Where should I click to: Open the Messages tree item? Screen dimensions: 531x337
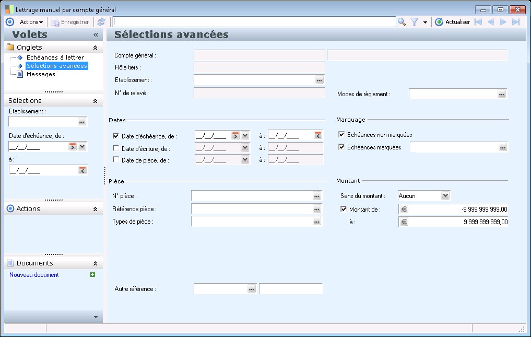click(x=41, y=74)
